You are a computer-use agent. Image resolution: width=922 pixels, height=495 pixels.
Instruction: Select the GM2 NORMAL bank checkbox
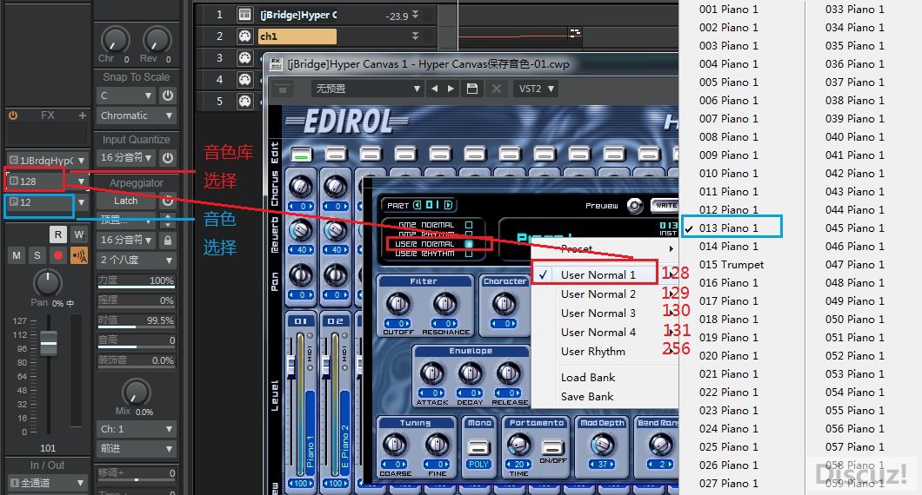pos(469,225)
